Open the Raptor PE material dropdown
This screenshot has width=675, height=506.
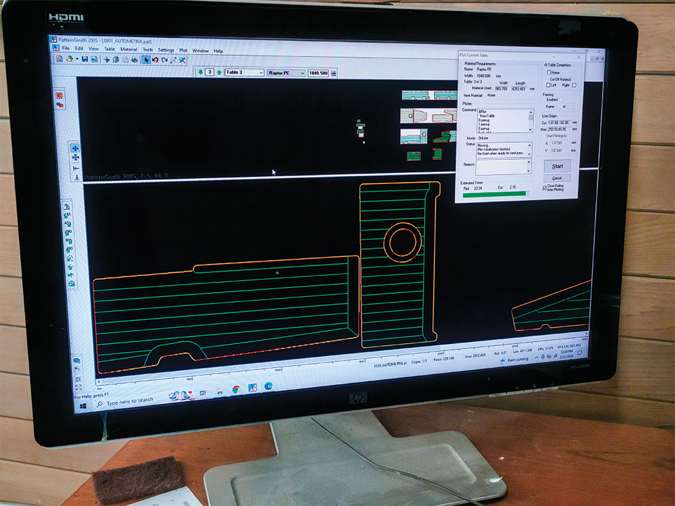(x=287, y=73)
